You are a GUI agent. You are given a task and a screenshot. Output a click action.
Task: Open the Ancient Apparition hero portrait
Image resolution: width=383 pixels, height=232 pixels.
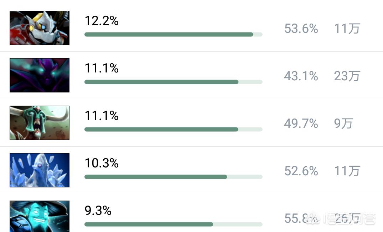[x=40, y=170]
